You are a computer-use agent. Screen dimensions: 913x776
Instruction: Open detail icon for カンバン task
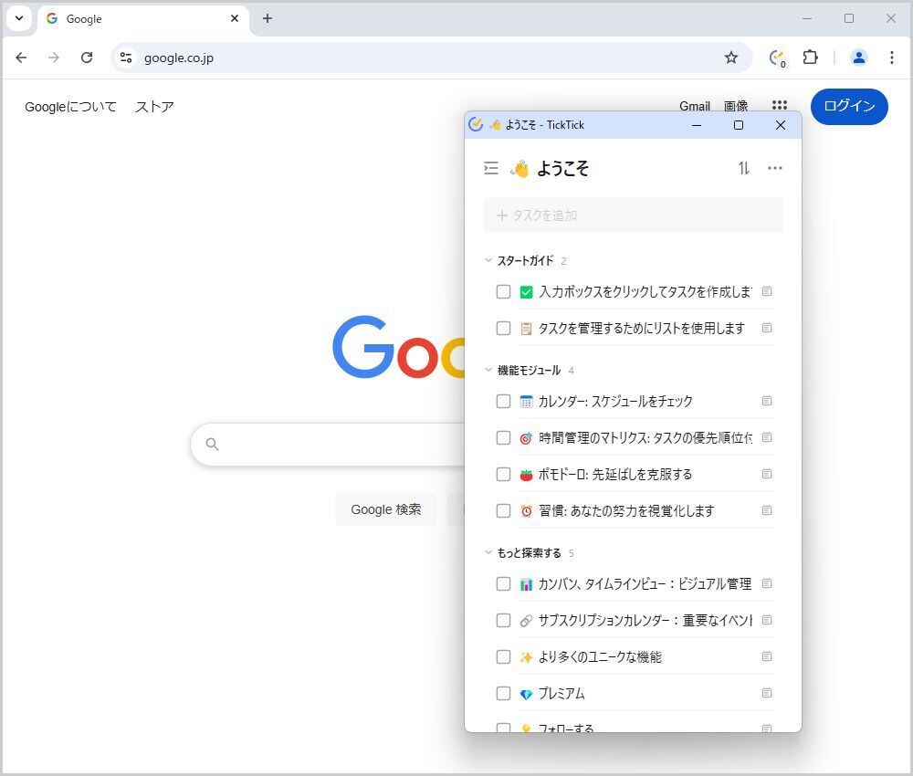(x=767, y=583)
